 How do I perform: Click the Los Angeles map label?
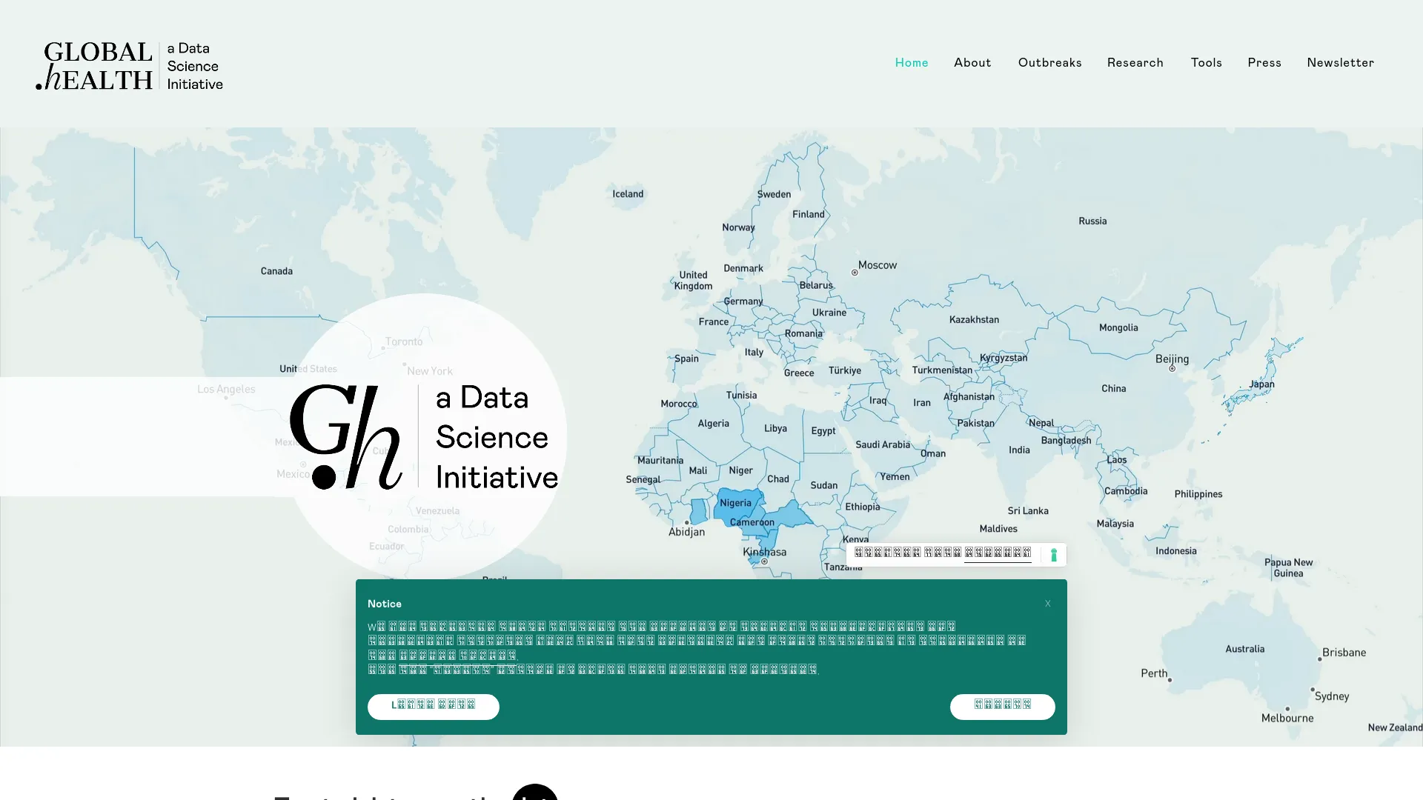coord(226,389)
